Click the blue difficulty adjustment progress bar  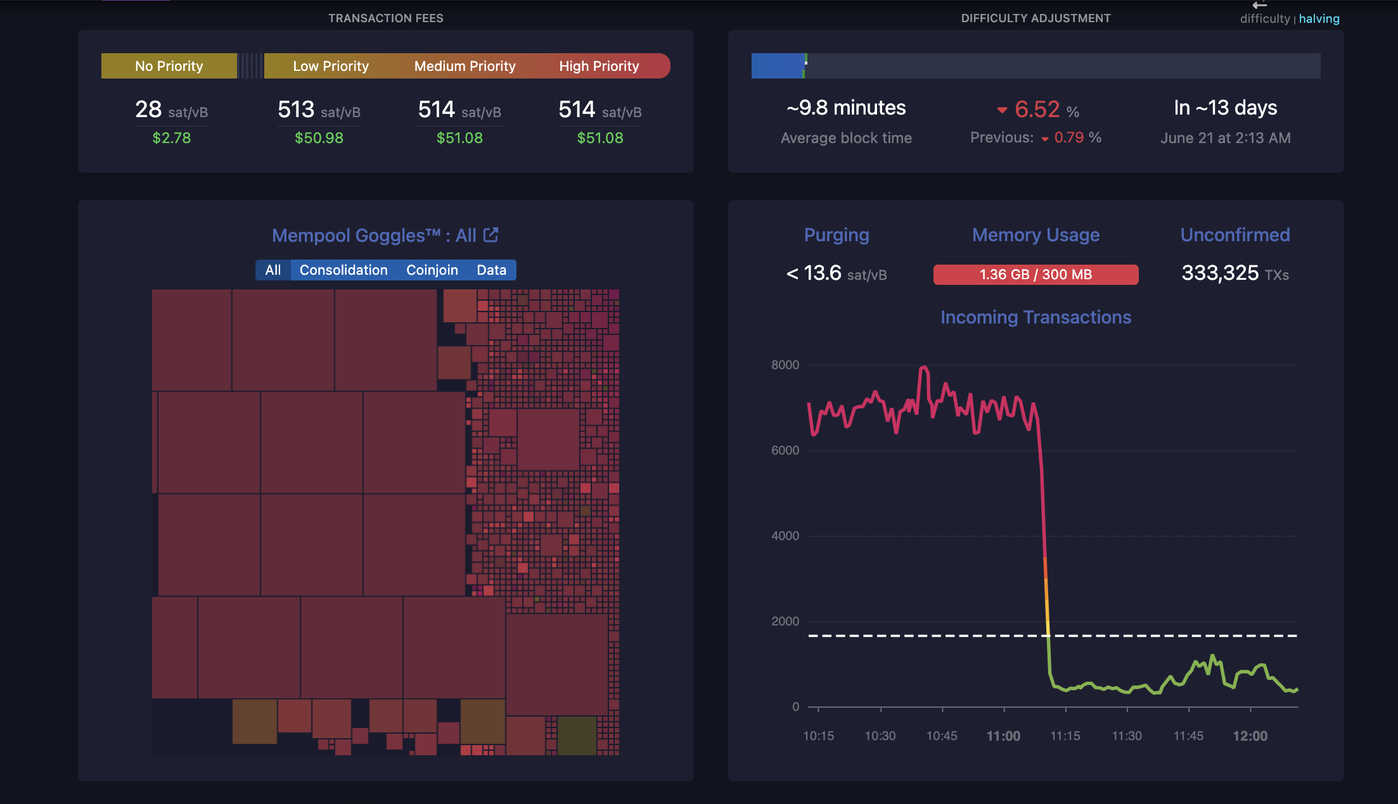click(777, 66)
